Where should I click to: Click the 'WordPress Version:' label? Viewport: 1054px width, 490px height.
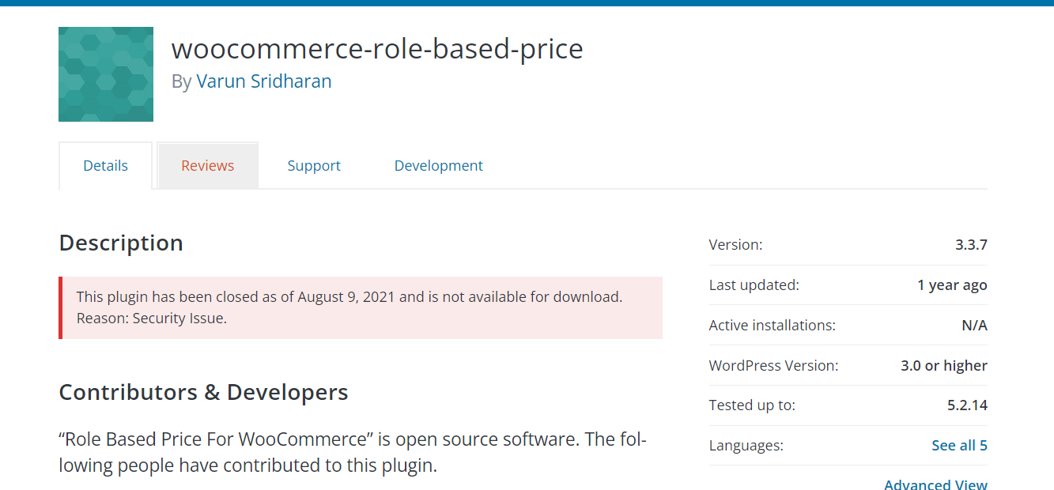[774, 366]
